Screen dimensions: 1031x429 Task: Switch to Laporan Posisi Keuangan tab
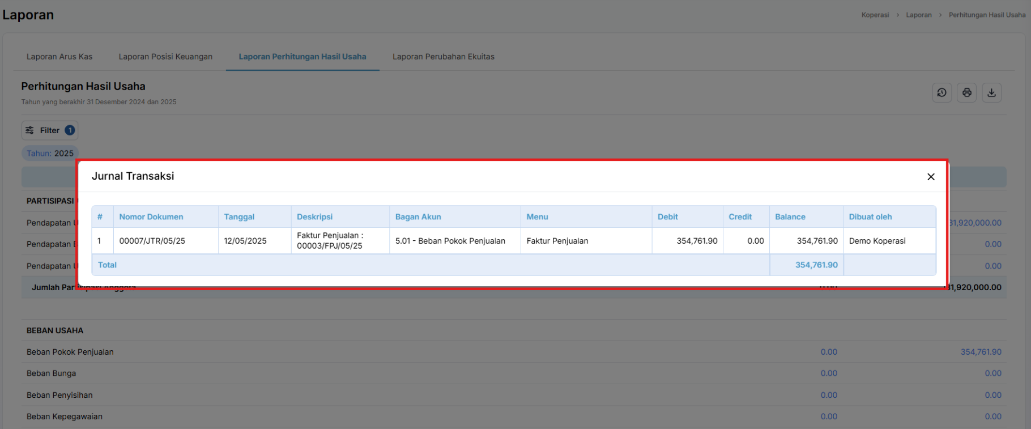coord(165,57)
